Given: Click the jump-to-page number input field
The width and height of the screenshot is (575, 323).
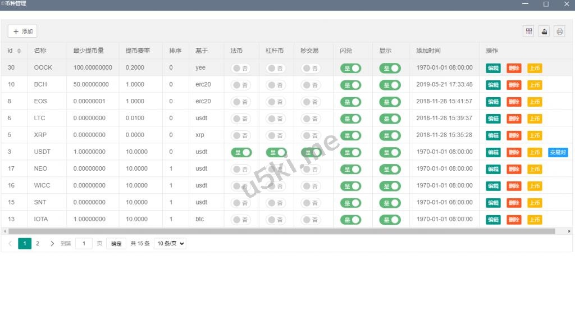Looking at the screenshot, I should (84, 244).
